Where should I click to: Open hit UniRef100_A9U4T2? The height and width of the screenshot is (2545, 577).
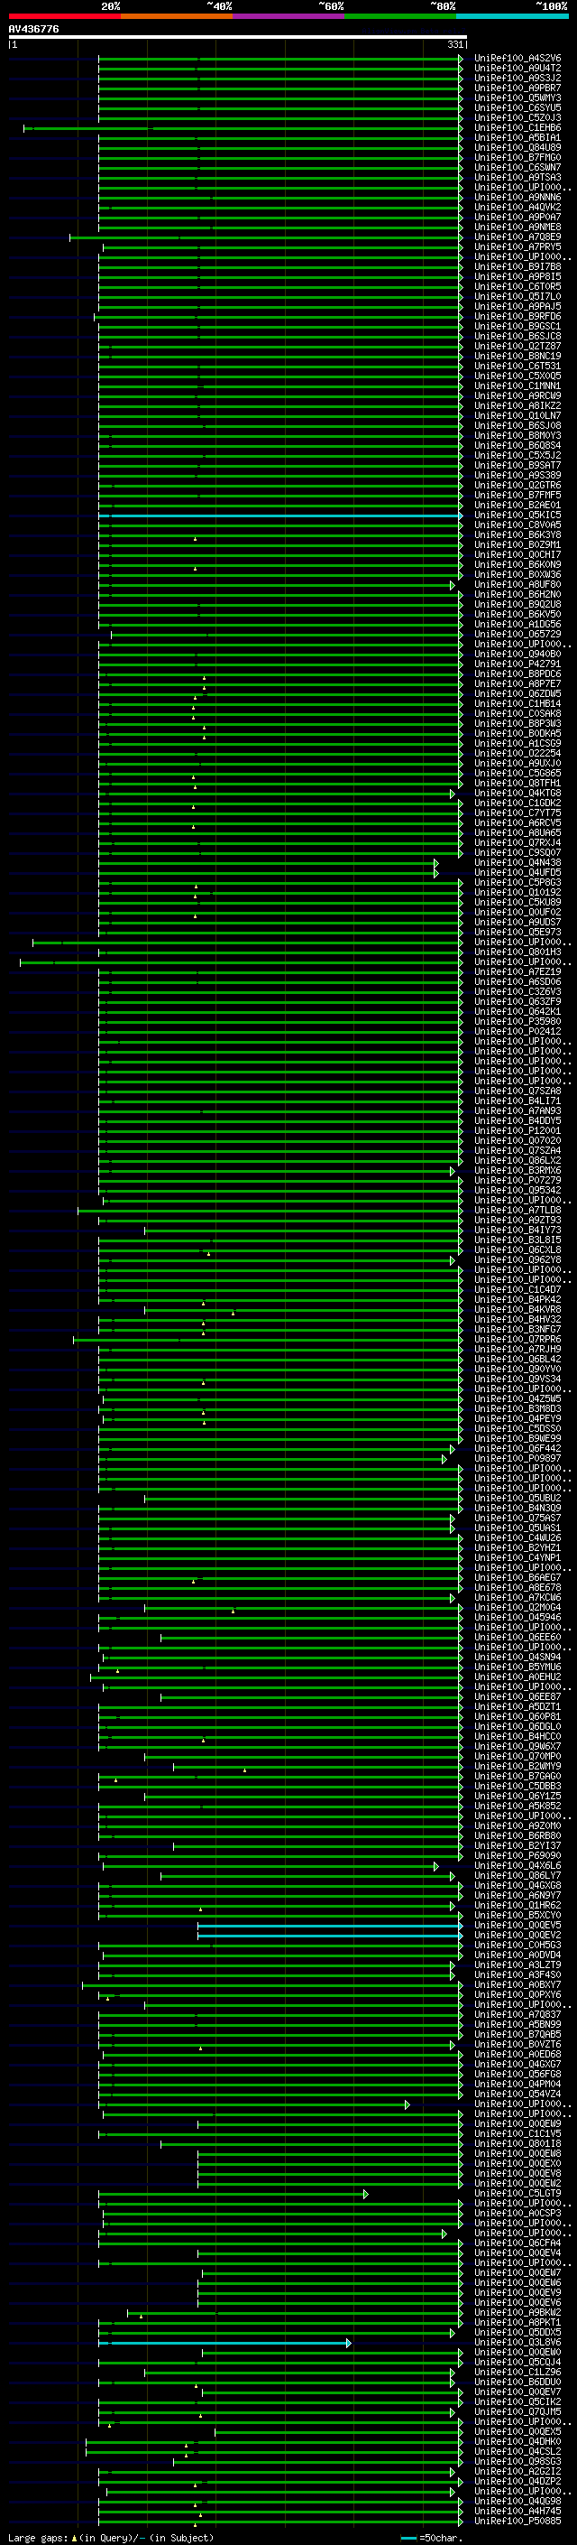[x=517, y=69]
